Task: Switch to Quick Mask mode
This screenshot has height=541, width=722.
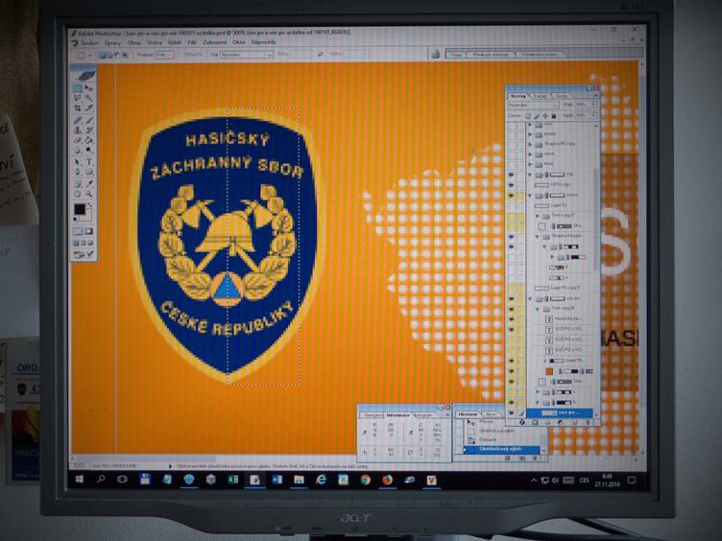Action: click(x=89, y=231)
